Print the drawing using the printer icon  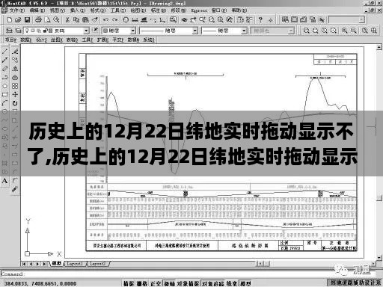click(x=38, y=19)
